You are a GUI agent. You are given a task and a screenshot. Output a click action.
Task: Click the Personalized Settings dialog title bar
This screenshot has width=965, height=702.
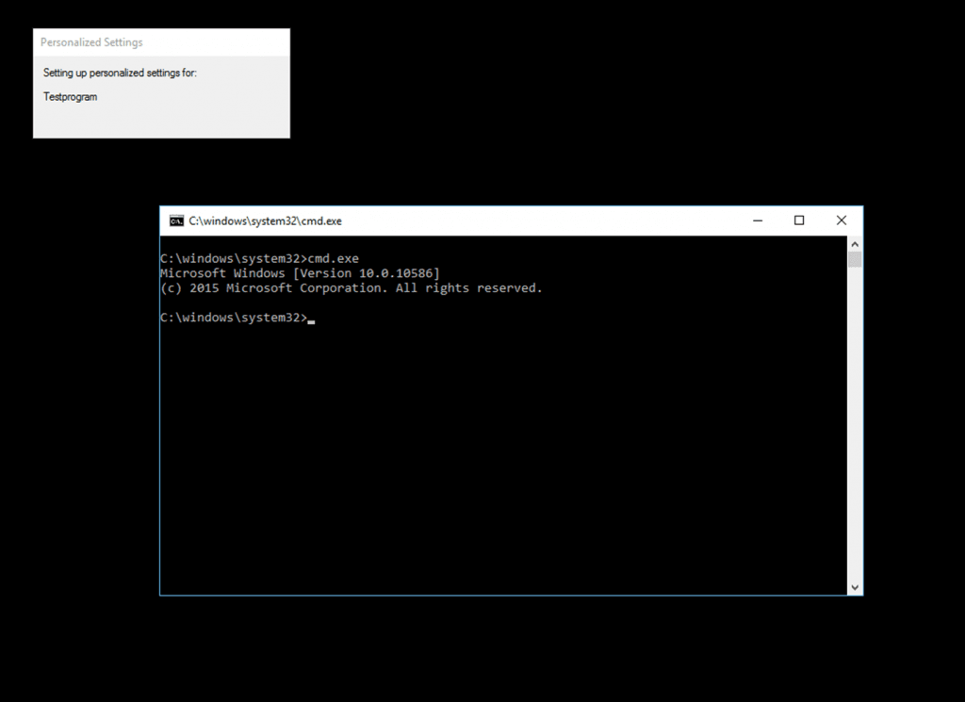pos(161,42)
